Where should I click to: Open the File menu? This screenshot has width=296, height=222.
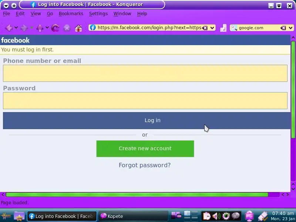6,14
